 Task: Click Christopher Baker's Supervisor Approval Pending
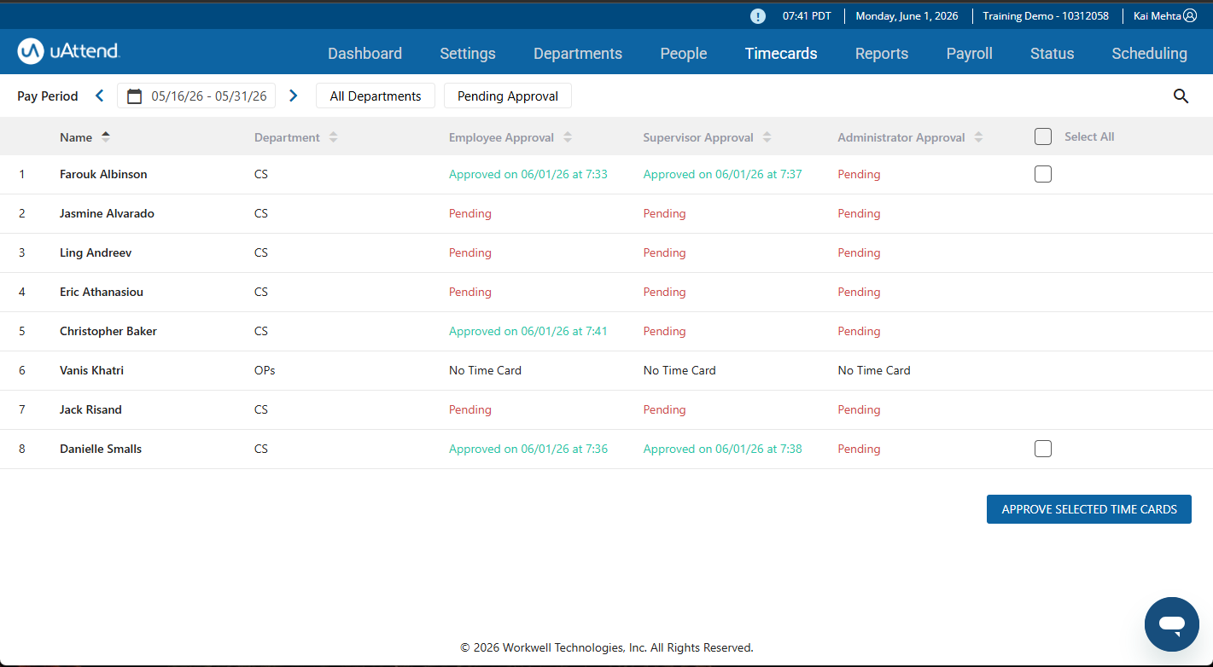tap(665, 331)
